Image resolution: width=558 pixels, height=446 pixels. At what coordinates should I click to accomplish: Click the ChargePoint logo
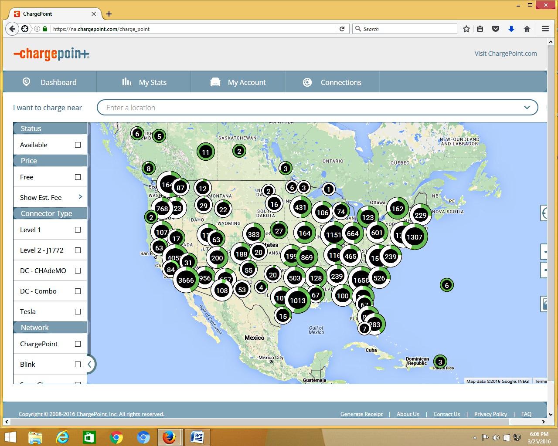point(51,54)
